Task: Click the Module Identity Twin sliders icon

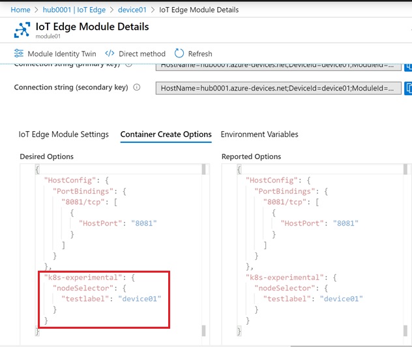Action: tap(19, 53)
